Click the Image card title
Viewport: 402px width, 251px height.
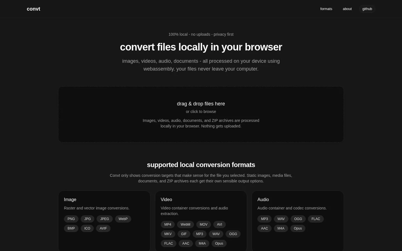pyautogui.click(x=70, y=200)
